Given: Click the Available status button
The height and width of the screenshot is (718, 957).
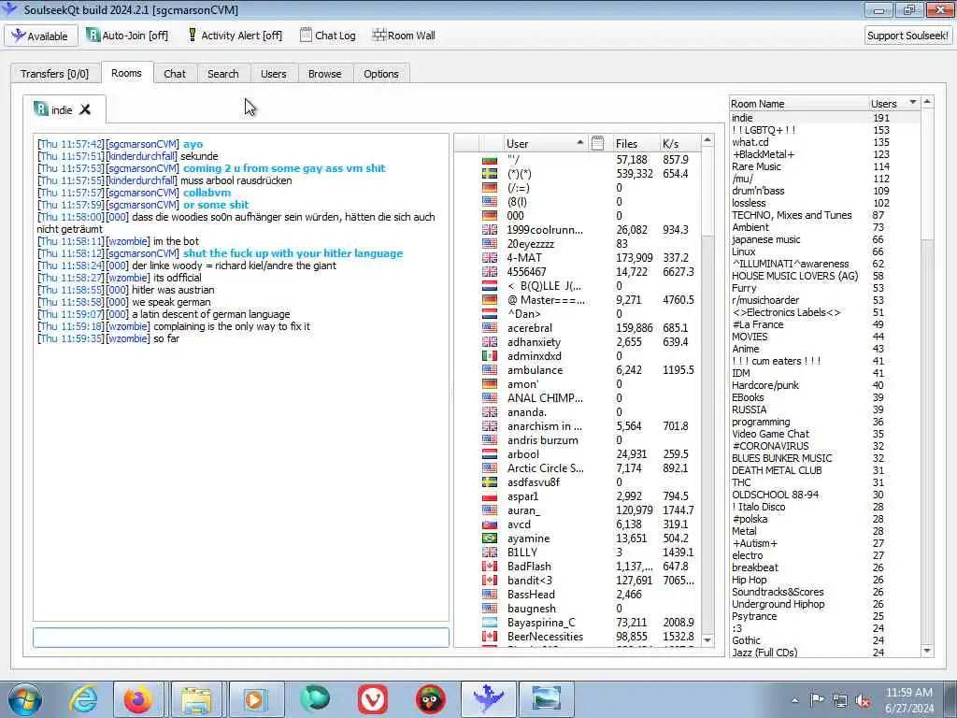Looking at the screenshot, I should [41, 36].
